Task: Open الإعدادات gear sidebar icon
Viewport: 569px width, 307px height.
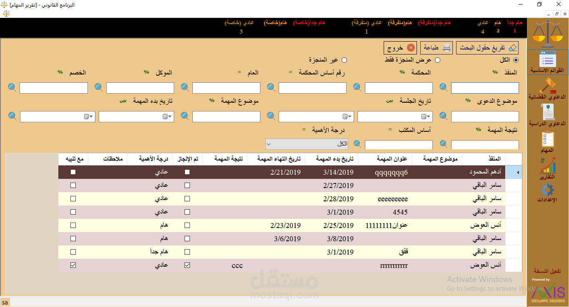Action: point(547,194)
